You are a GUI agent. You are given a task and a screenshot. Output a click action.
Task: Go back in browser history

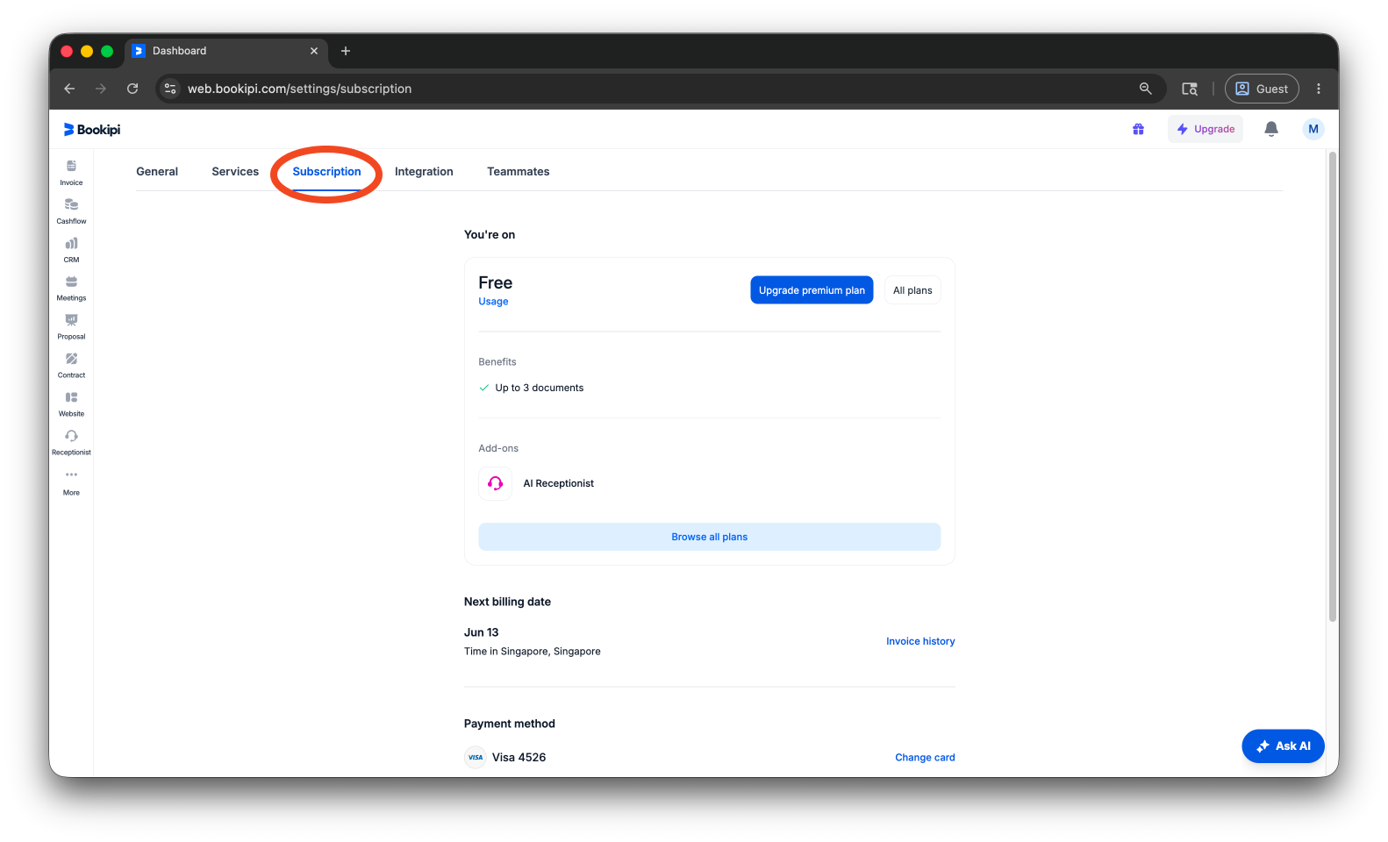[x=69, y=89]
